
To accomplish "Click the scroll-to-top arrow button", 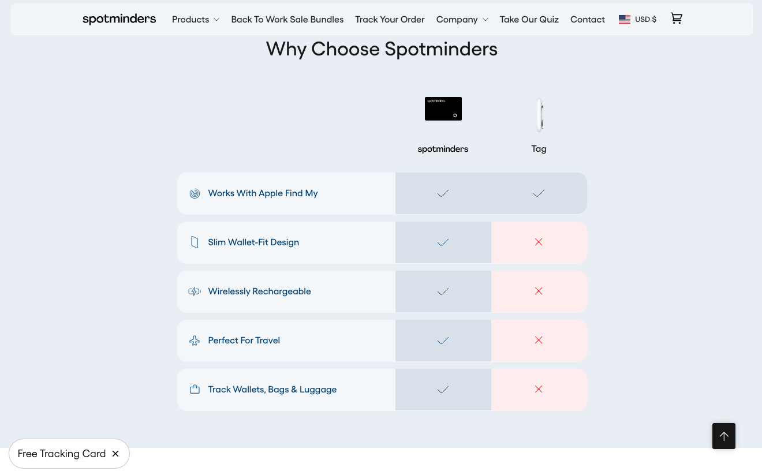I will pos(724,436).
